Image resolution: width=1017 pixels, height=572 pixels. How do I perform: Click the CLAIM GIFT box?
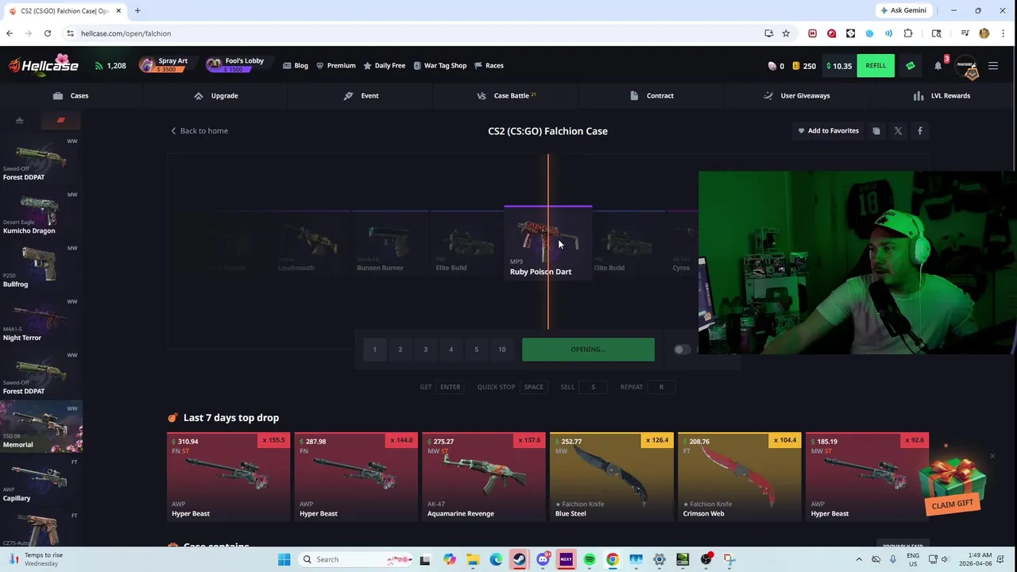(x=952, y=485)
